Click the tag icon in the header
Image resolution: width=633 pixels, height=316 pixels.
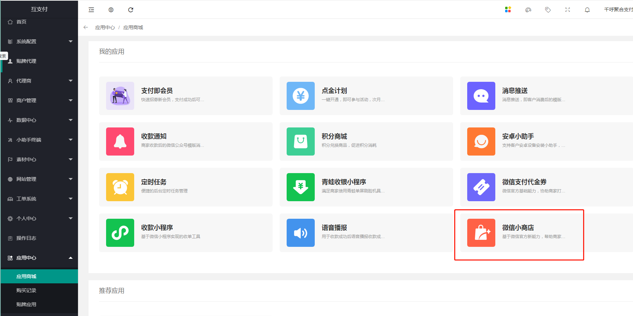[x=548, y=10]
